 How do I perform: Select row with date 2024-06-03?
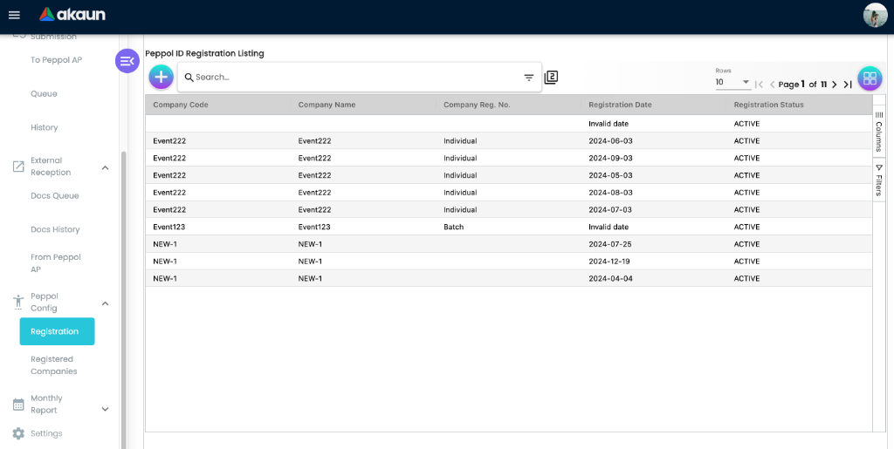click(x=509, y=140)
